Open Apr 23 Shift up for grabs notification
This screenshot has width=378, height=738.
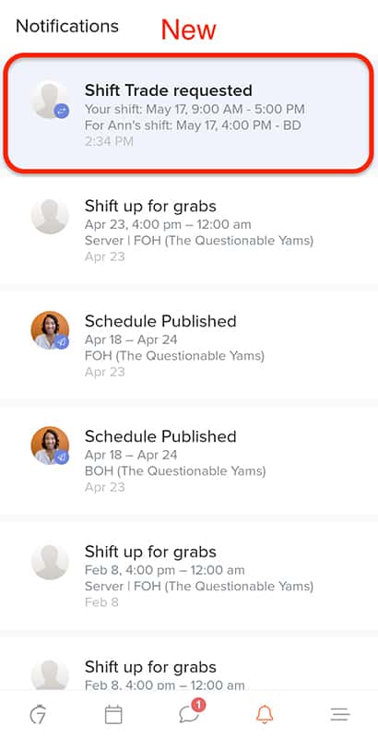pos(189,231)
